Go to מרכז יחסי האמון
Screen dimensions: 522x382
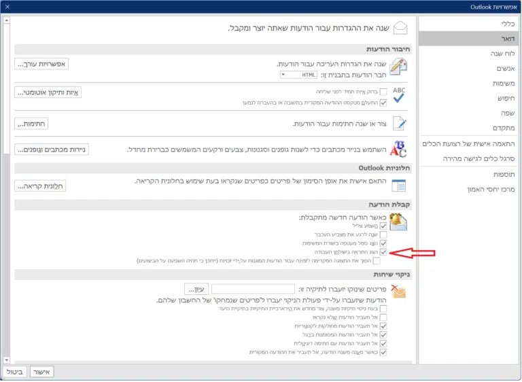click(468, 190)
